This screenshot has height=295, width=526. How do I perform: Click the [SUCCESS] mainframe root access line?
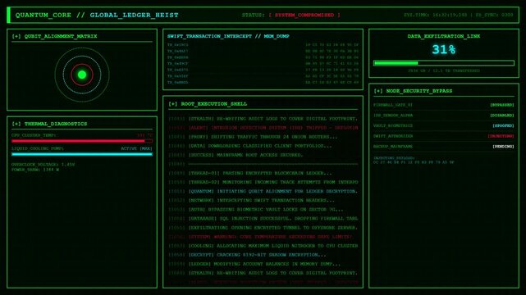pos(263,155)
